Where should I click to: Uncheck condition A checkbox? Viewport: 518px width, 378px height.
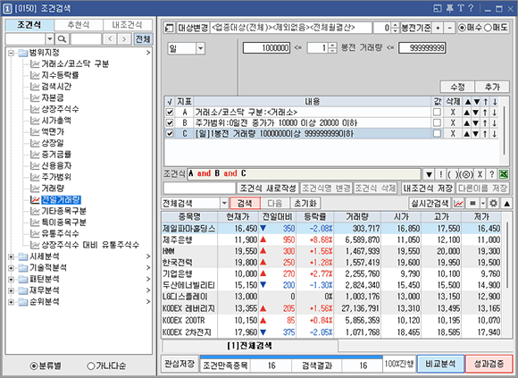click(170, 113)
